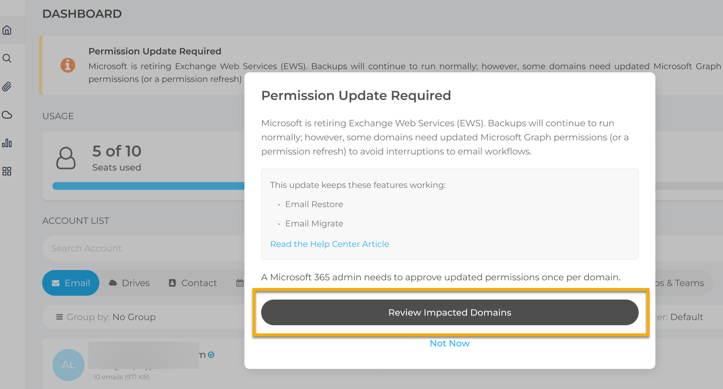
Task: Click 'Email Migrate' list item in dialog
Action: coord(314,223)
